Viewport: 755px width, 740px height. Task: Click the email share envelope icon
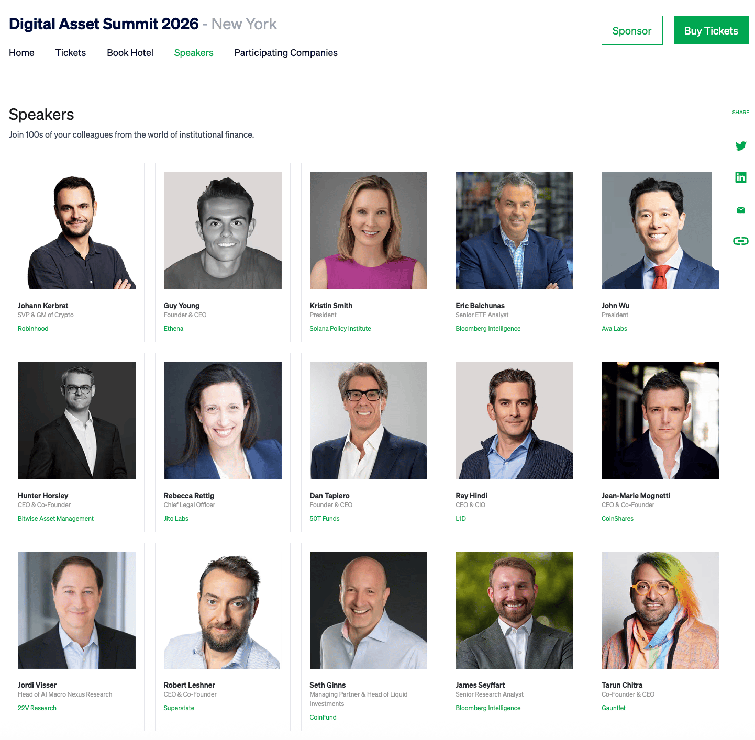point(740,210)
